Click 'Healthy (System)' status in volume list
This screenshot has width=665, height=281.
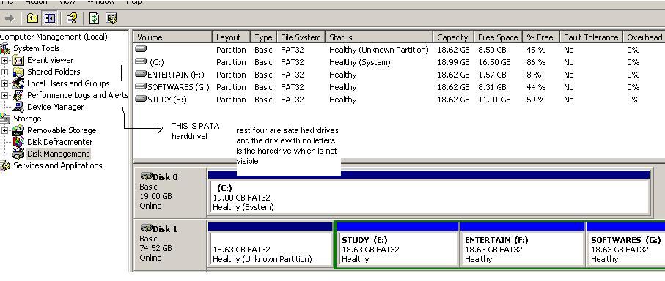360,62
